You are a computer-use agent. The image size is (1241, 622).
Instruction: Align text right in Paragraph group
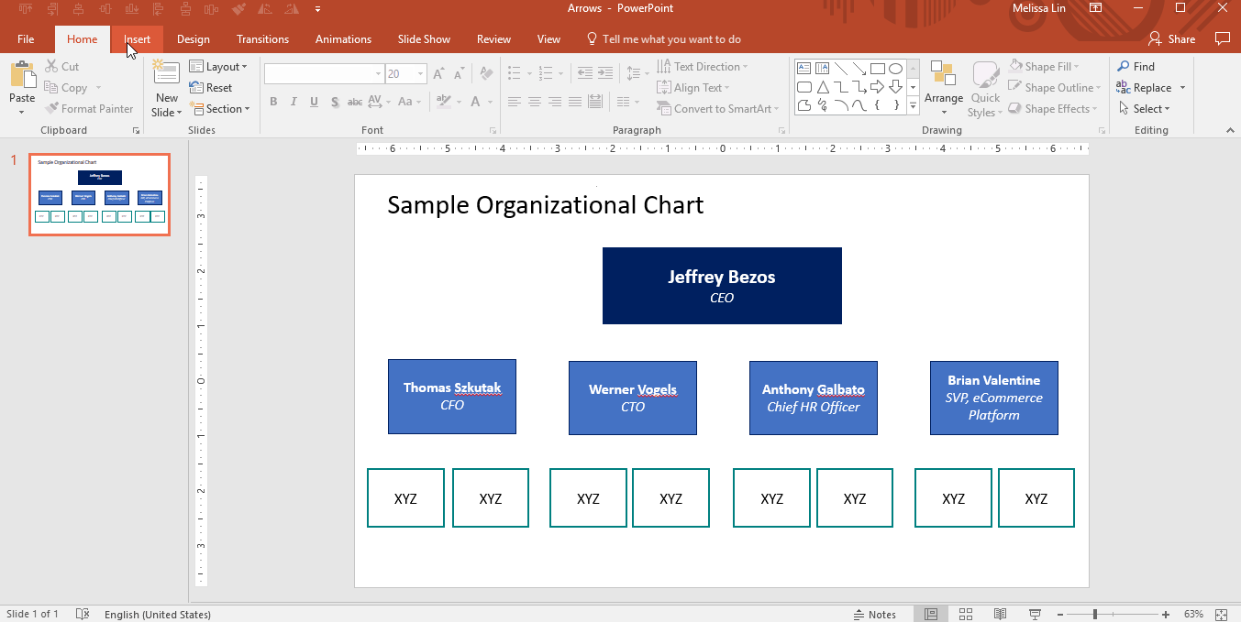(555, 102)
